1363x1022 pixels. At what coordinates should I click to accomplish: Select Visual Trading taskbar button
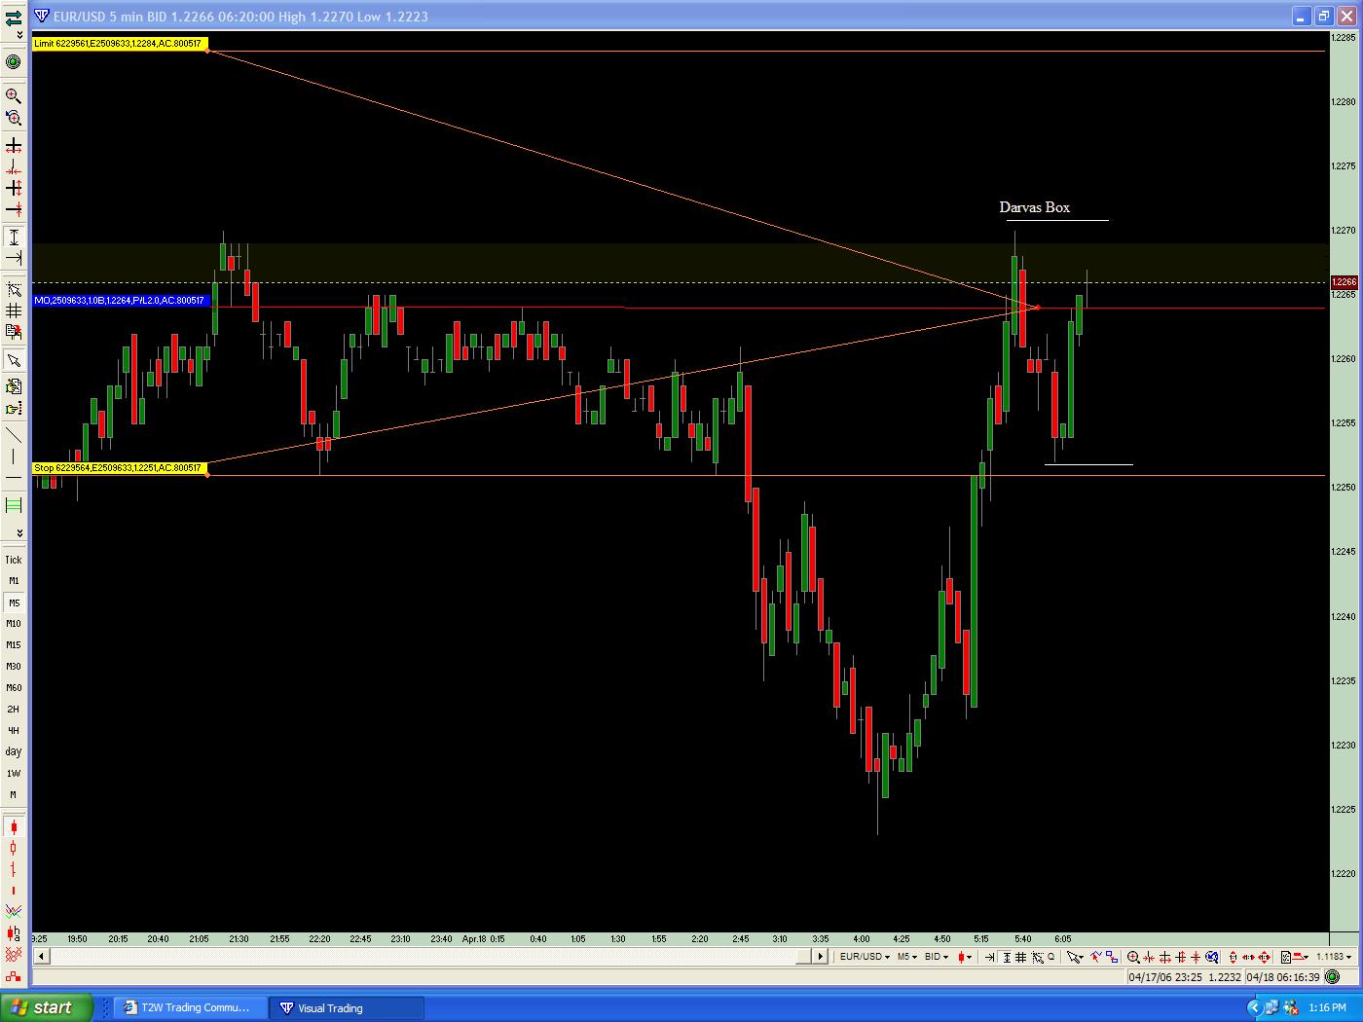pyautogui.click(x=347, y=1007)
